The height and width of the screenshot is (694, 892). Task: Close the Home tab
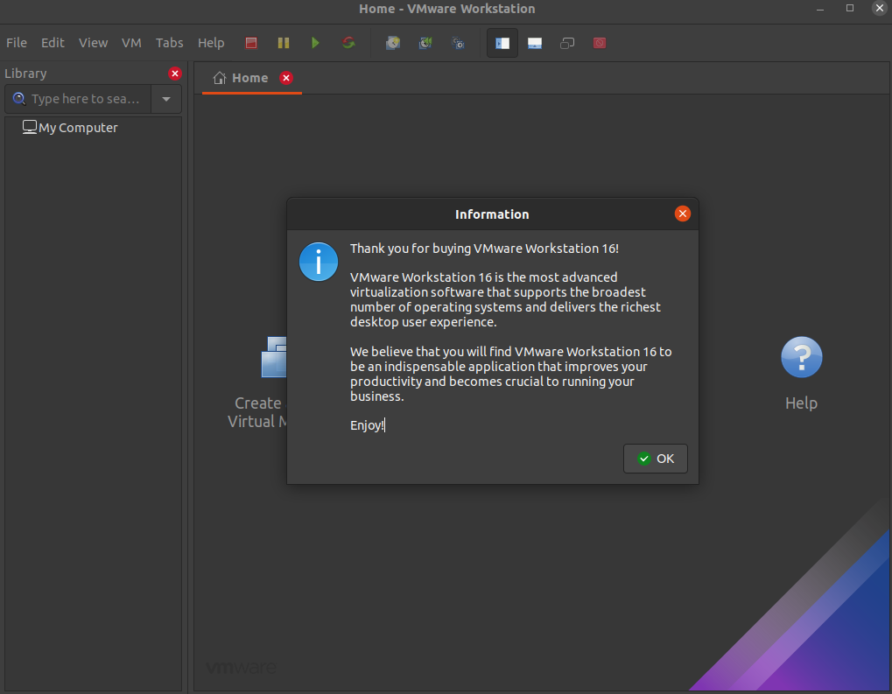click(286, 78)
